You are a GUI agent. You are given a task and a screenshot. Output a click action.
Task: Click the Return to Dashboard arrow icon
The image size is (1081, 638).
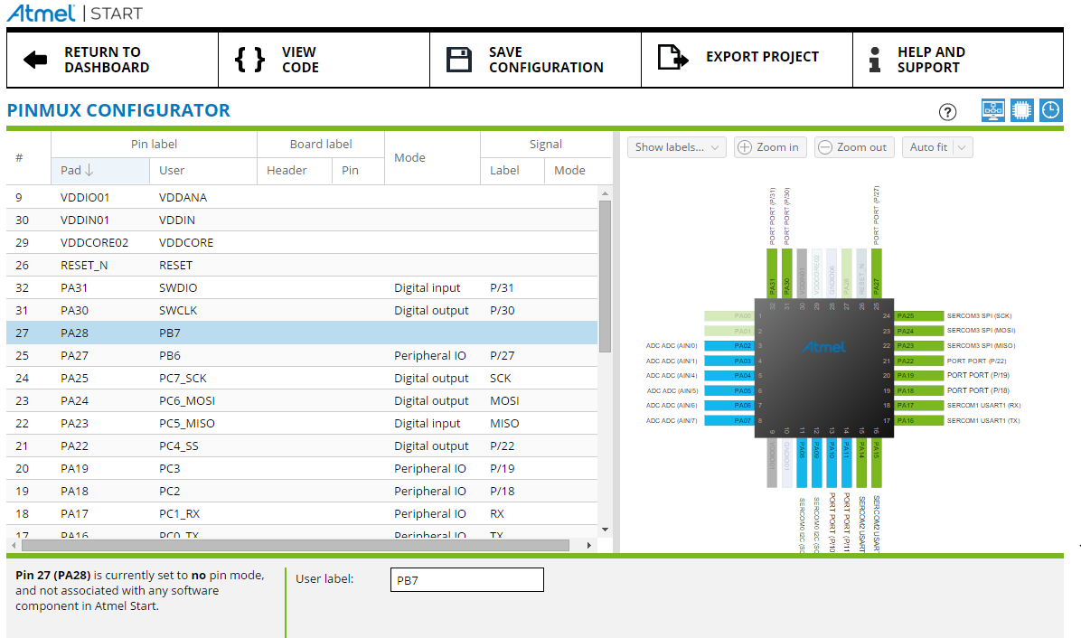click(x=35, y=60)
